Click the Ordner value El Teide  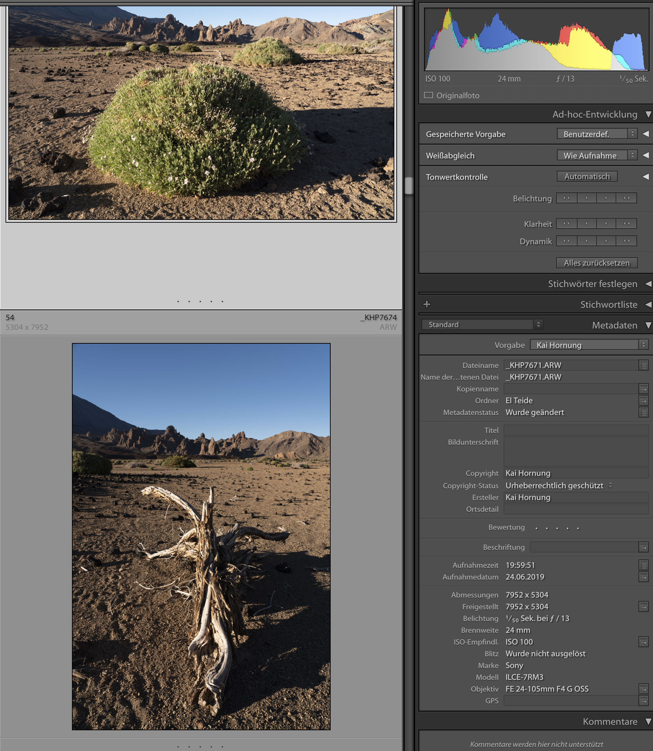pos(519,401)
